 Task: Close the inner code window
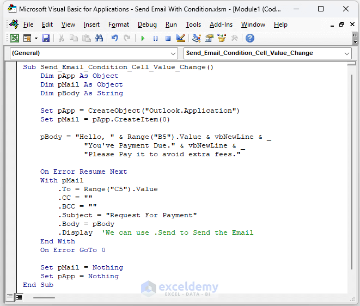click(x=352, y=25)
